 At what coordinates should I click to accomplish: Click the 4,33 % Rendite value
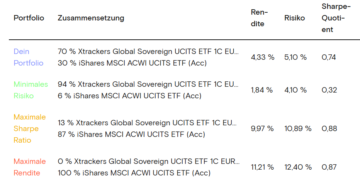262,57
